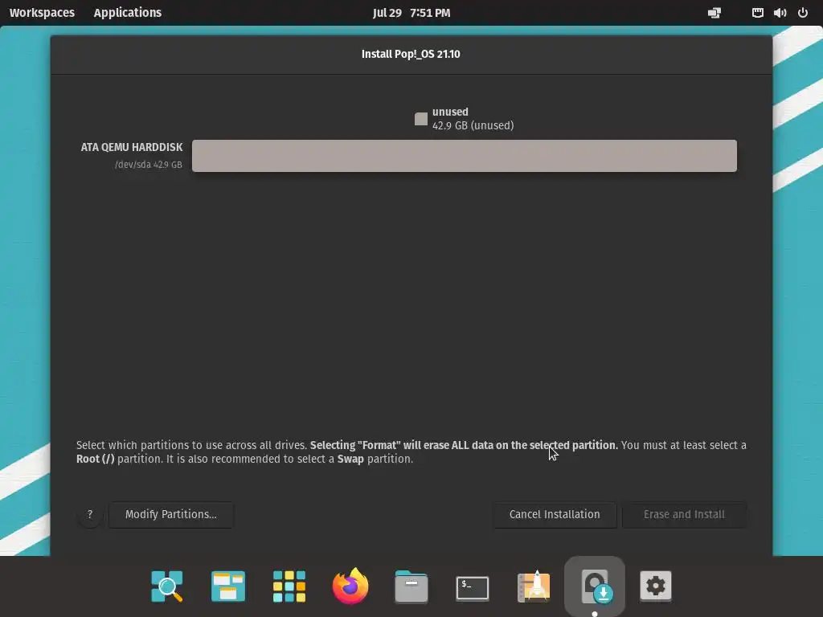Click Erase and Install button
Screen dimensions: 823x617
684,515
